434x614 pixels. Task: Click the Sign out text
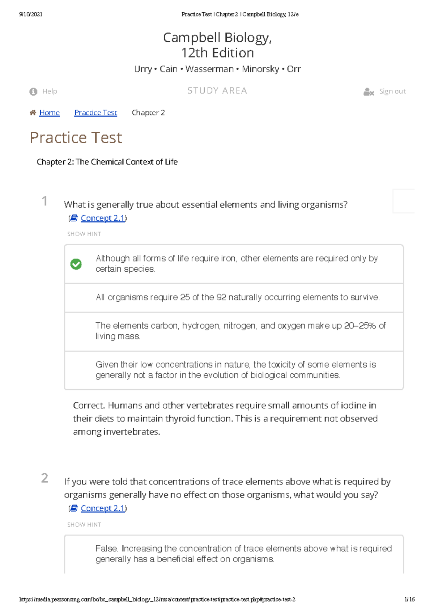[392, 92]
